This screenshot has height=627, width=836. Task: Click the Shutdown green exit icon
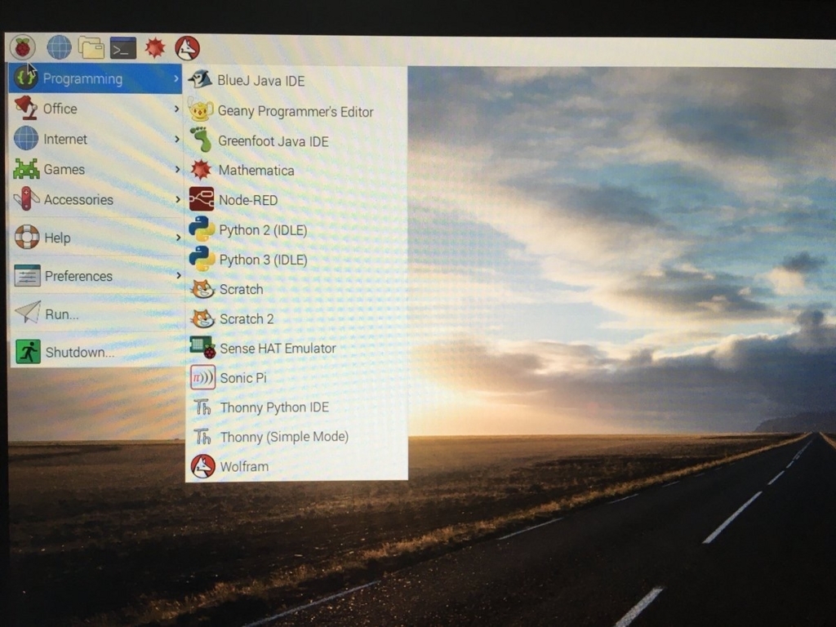[x=29, y=352]
